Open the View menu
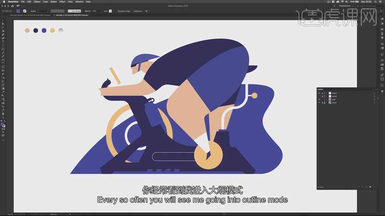 tap(70, 2)
